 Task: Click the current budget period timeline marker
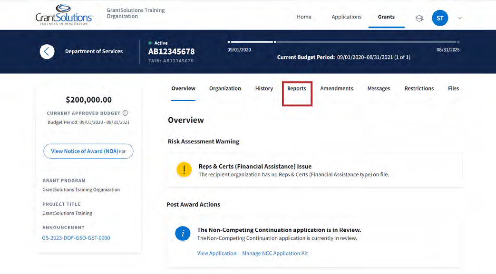point(274,42)
